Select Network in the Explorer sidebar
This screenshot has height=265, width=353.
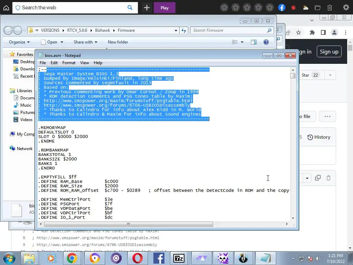pyautogui.click(x=24, y=148)
